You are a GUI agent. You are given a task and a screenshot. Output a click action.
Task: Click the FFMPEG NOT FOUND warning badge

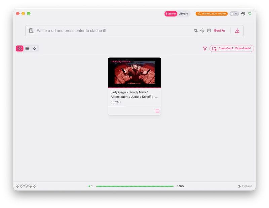pos(212,14)
